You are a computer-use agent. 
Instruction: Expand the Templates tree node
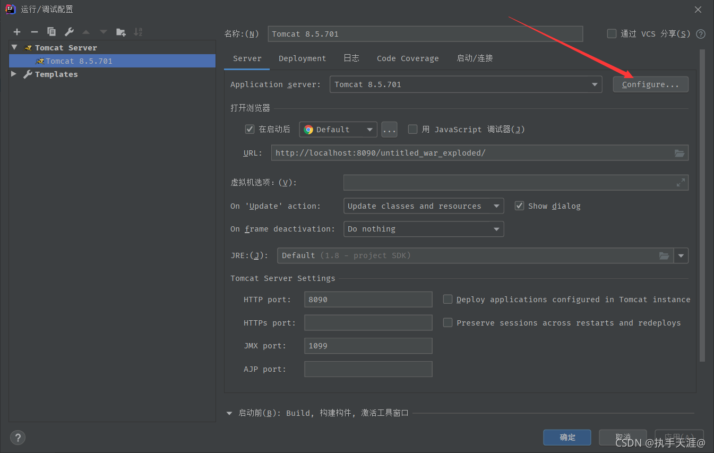(x=14, y=74)
